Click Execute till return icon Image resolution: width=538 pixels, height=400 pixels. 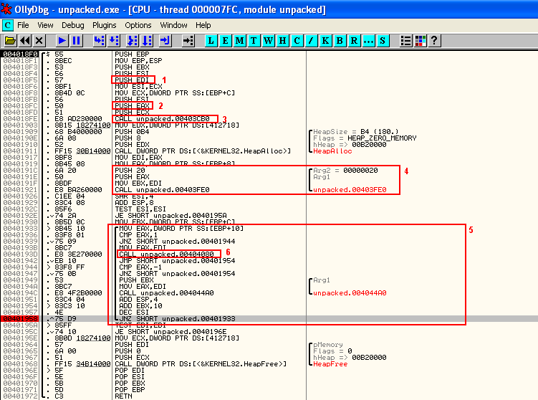point(163,41)
